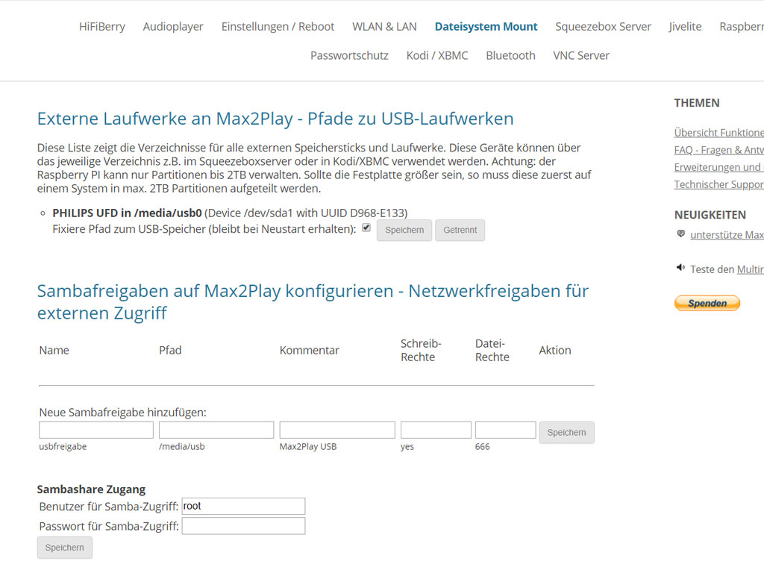Image resolution: width=764 pixels, height=573 pixels.
Task: Click the Sambafreigaben auf Max2Play konfigurieren heading
Action: 313,302
